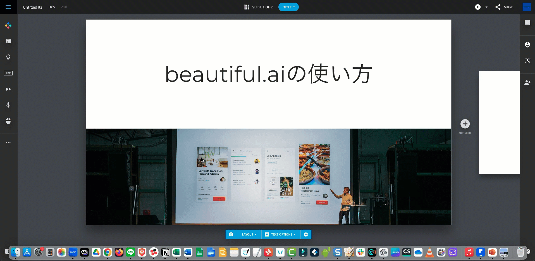Open the comments panel icon
Image resolution: width=535 pixels, height=261 pixels.
click(x=527, y=23)
